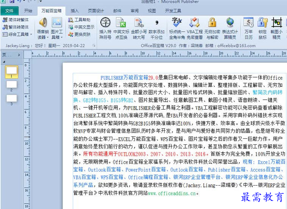Viewport: 287px width, 209px height.
Task: Toggle 中英文显示
Action: [81, 27]
